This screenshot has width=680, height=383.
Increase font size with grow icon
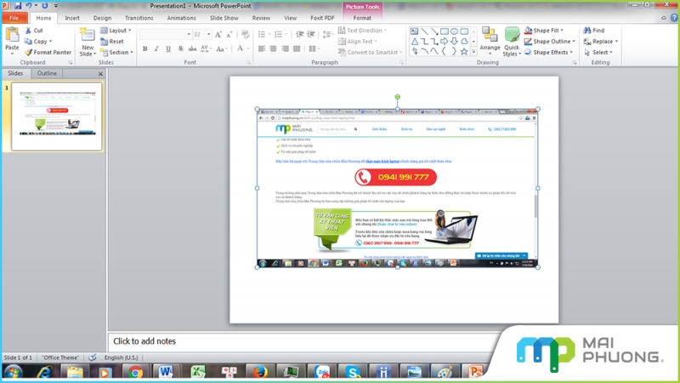pos(218,34)
